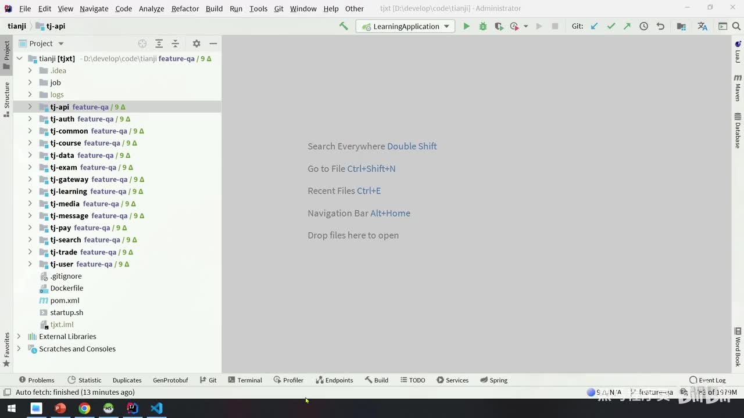The width and height of the screenshot is (744, 418).
Task: Open PowerPoint from the taskbar
Action: 60,408
